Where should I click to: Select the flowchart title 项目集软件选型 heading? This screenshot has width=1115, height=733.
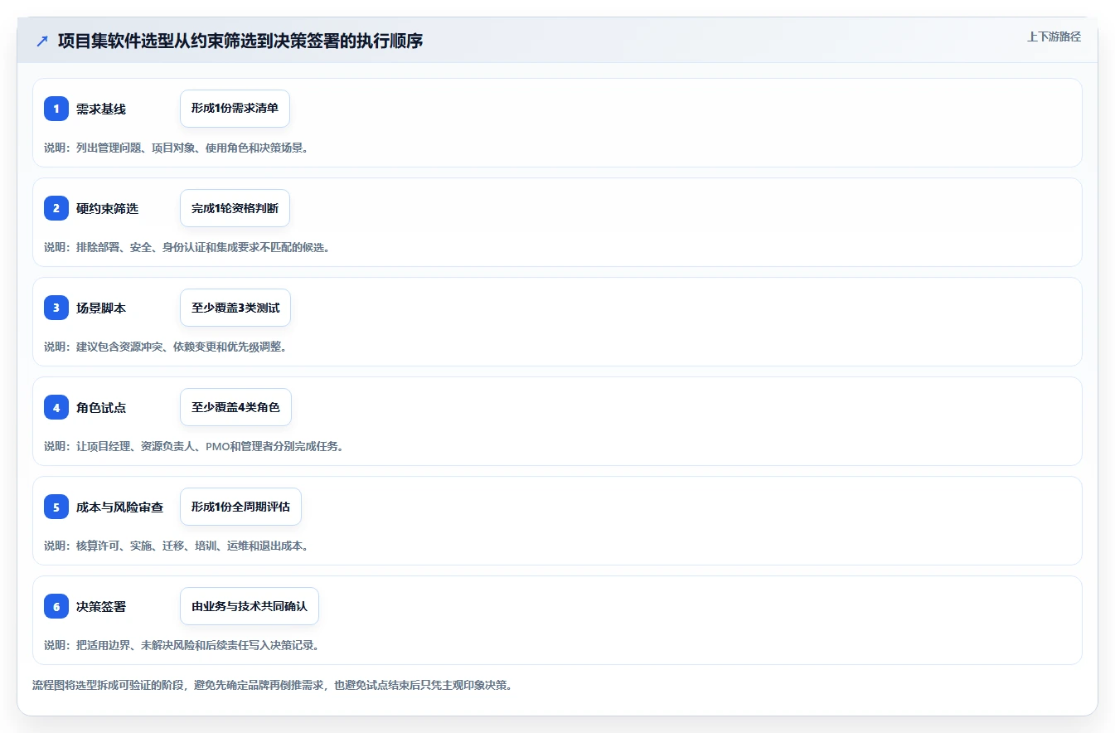240,41
